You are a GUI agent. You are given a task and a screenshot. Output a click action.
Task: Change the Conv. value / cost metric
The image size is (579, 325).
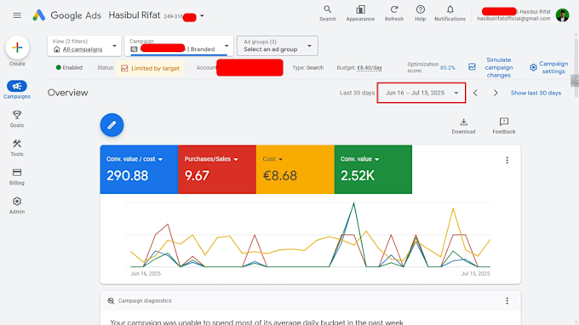[135, 159]
